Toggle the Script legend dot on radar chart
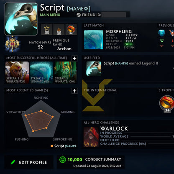The image size is (174, 174). tap(52, 146)
